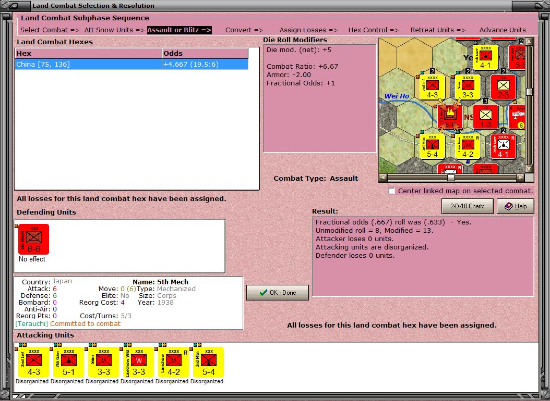
Task: Click the 4-3 infantry counter on the minimap
Action: [432, 87]
